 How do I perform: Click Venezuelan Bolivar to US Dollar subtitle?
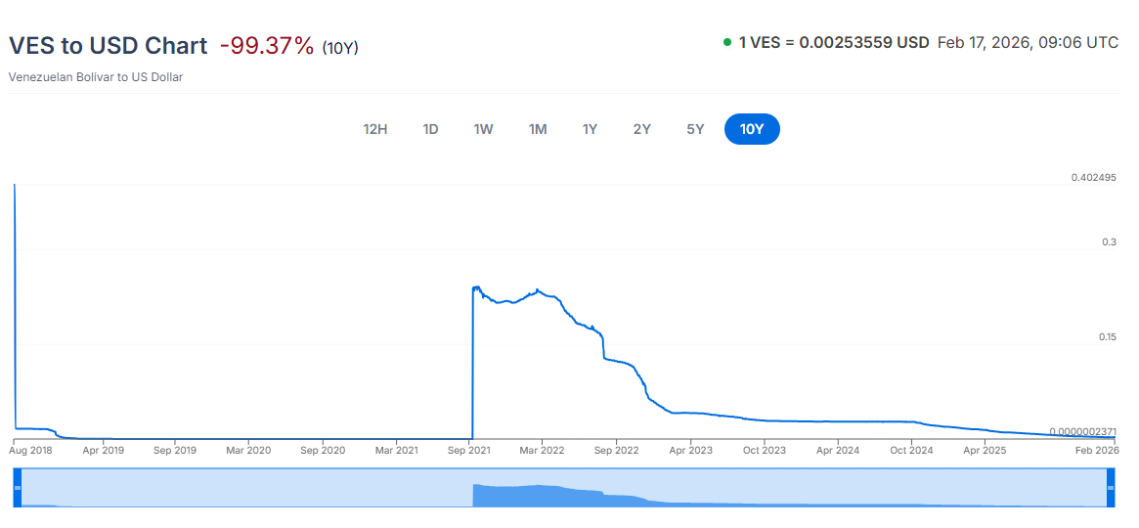click(x=96, y=76)
